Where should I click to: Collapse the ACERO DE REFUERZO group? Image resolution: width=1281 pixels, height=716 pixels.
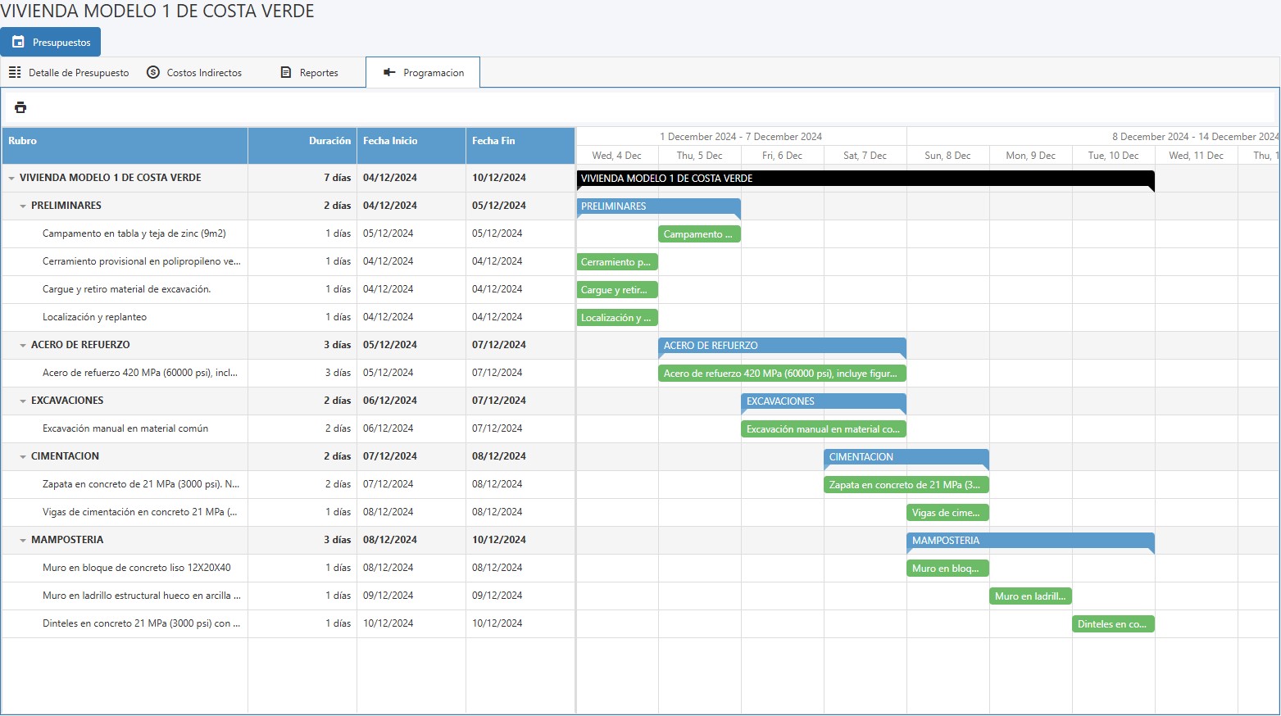click(x=23, y=345)
